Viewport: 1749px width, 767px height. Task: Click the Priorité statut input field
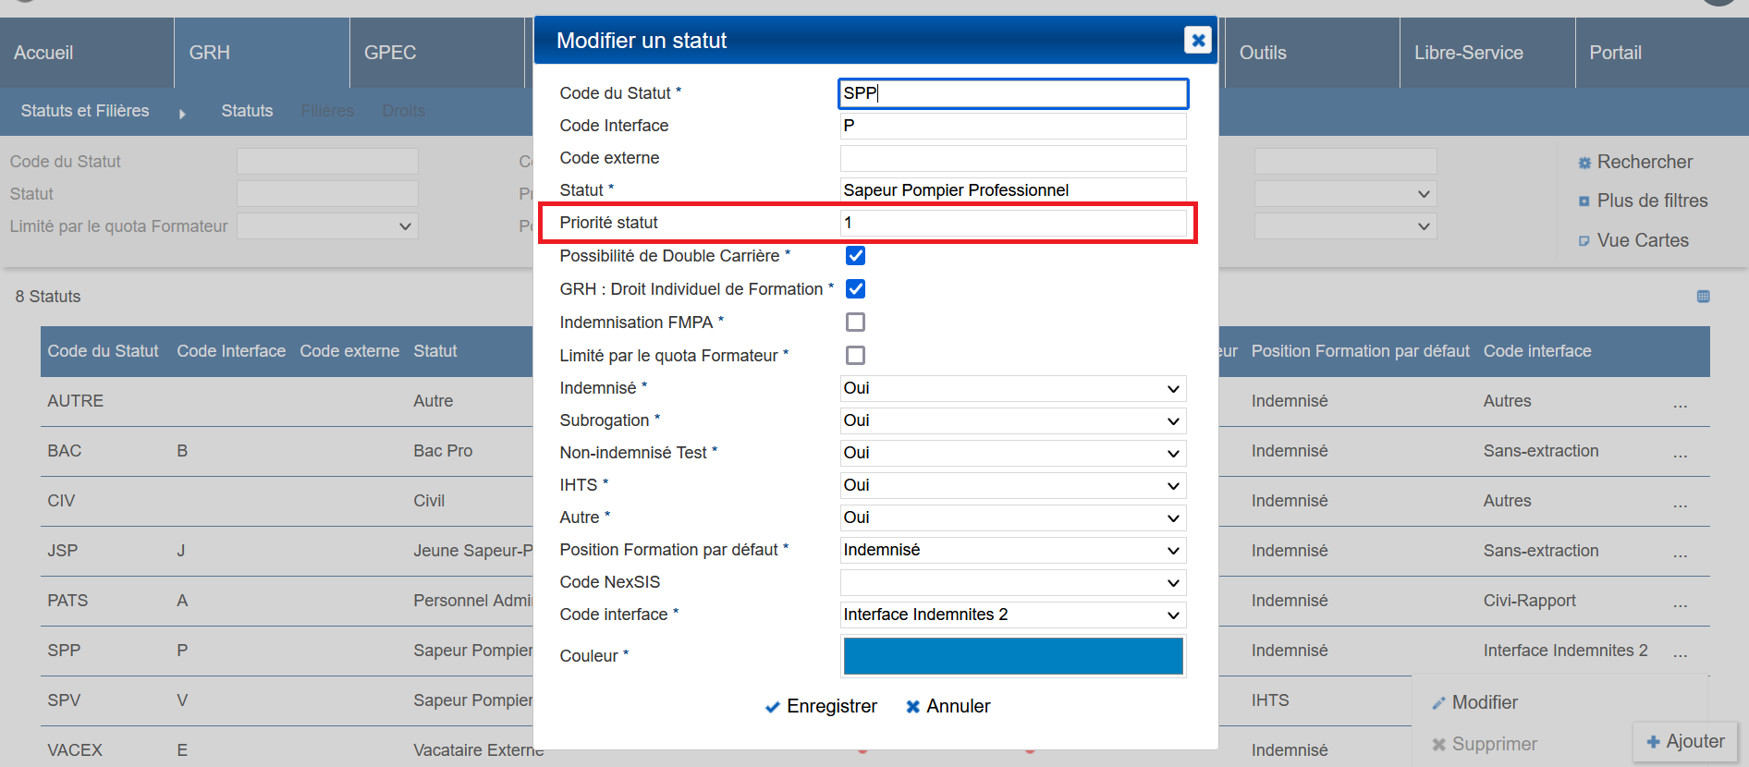[1012, 223]
